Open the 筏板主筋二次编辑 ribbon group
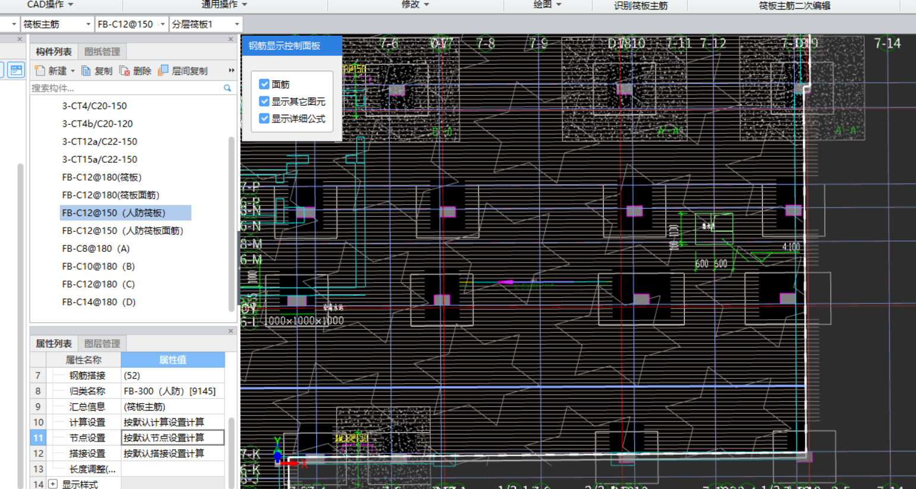This screenshot has width=916, height=489. 794,6
